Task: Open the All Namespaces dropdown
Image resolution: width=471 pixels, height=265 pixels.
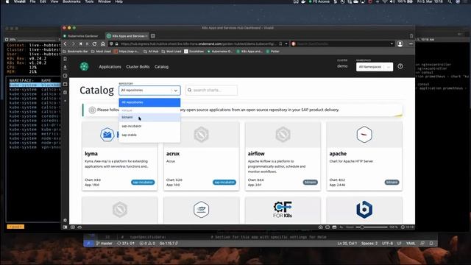Action: [375, 67]
